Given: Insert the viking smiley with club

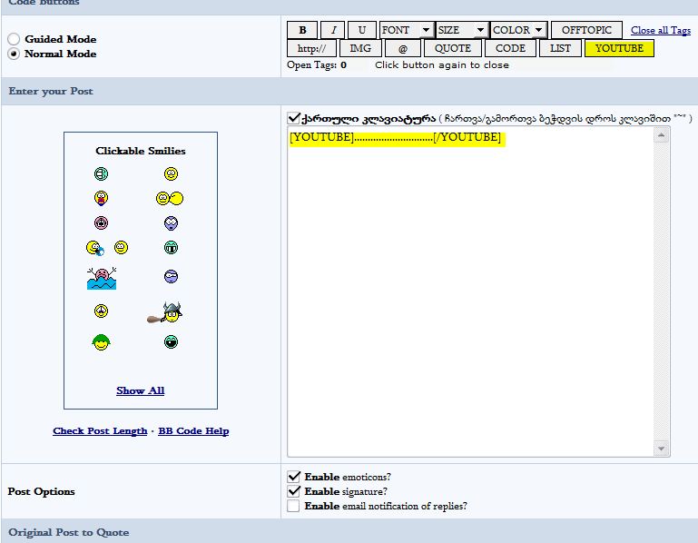Looking at the screenshot, I should pyautogui.click(x=165, y=312).
